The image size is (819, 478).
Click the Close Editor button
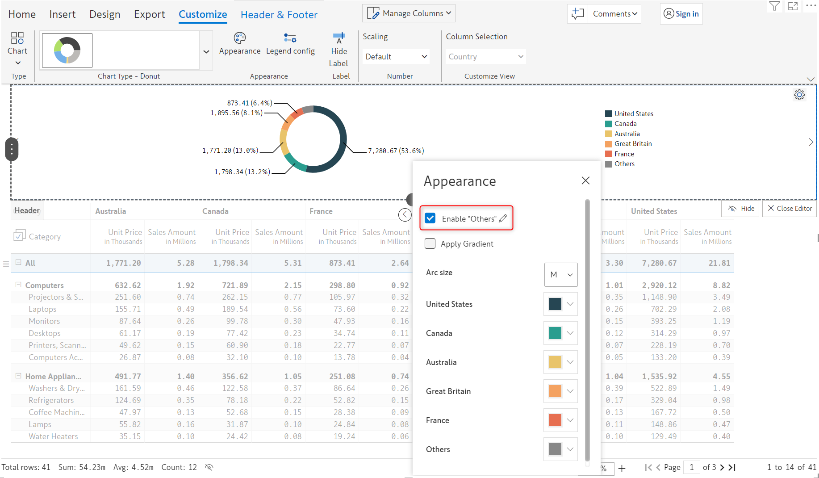(789, 209)
